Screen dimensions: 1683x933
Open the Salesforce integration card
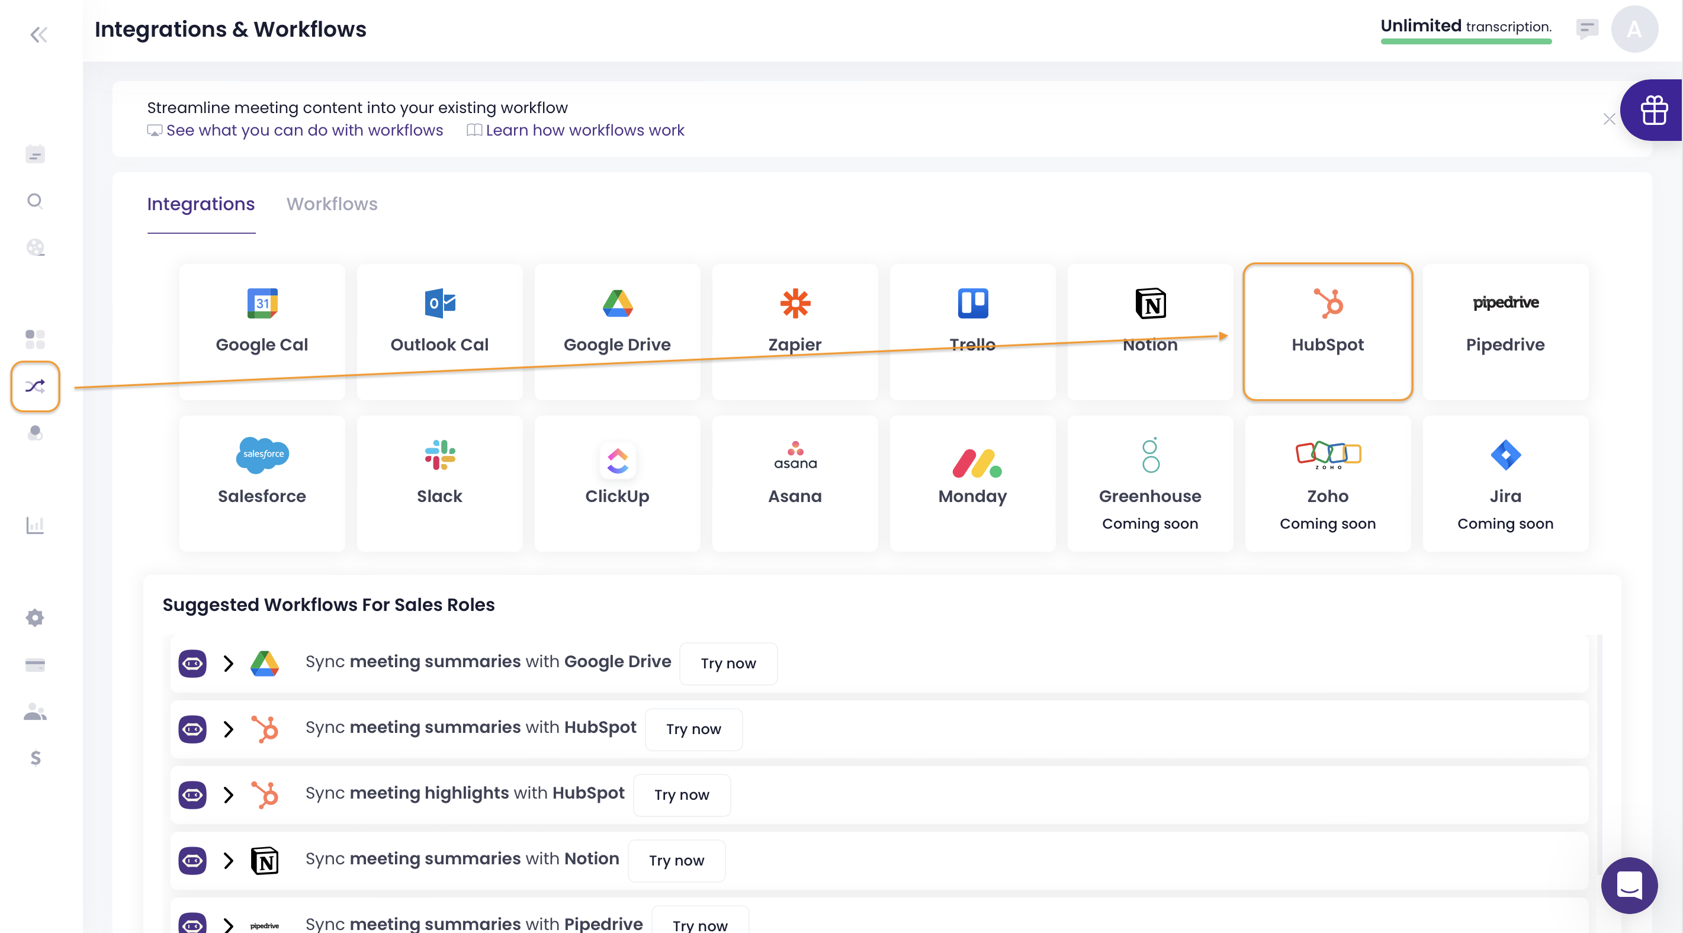tap(261, 483)
